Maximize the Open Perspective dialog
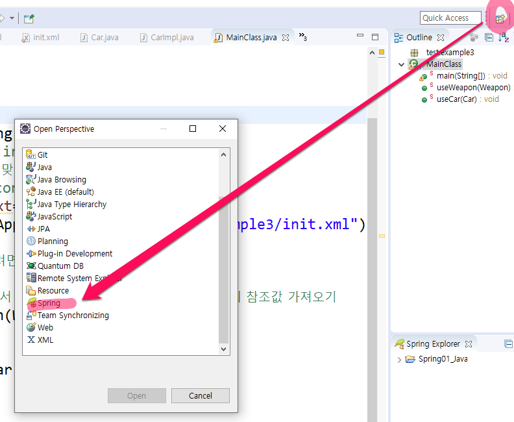This screenshot has height=422, width=514. click(193, 129)
